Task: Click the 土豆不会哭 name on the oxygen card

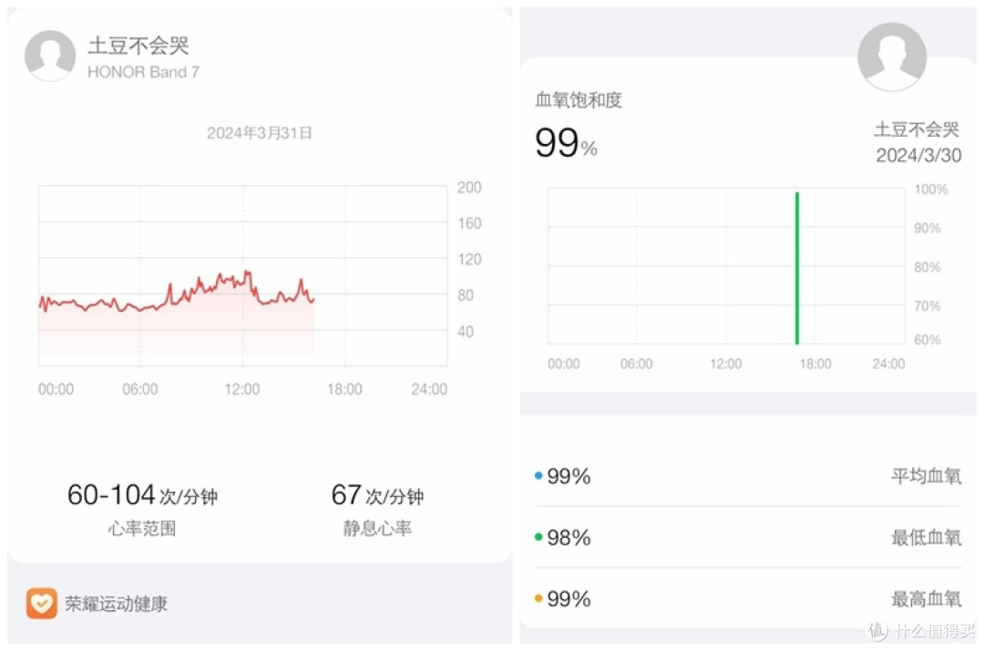Action: pyautogui.click(x=917, y=129)
